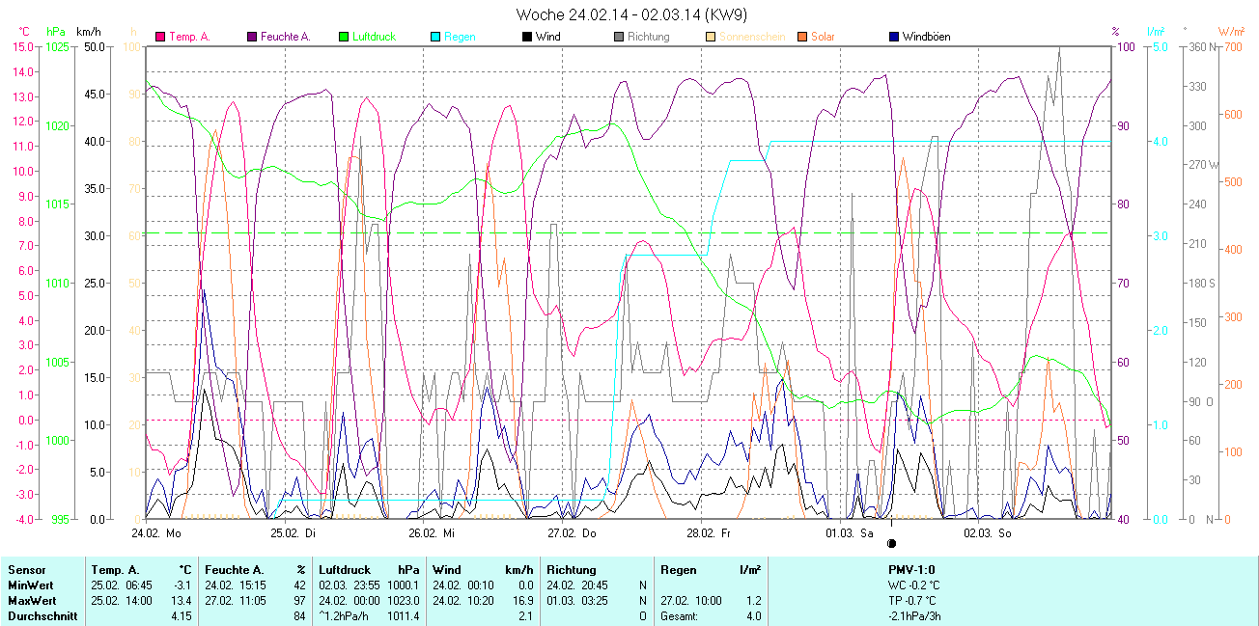Click the wind chill value 'WC -0.2 °C'
This screenshot has width=1259, height=626.
point(913,585)
